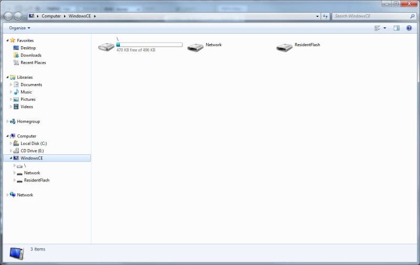Click the change view icon in toolbar
Image resolution: width=420 pixels, height=265 pixels.
(377, 28)
